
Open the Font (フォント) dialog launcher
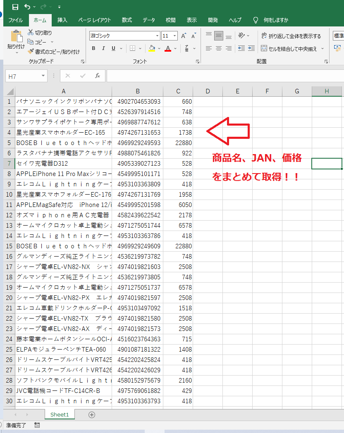pyautogui.click(x=198, y=62)
